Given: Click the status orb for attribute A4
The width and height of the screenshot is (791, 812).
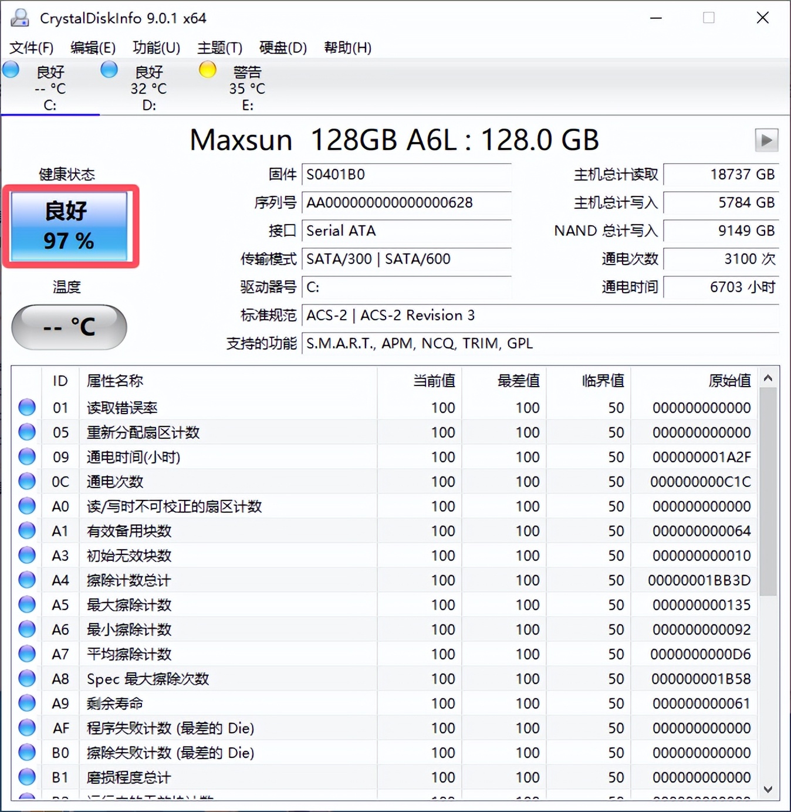Looking at the screenshot, I should pyautogui.click(x=27, y=580).
